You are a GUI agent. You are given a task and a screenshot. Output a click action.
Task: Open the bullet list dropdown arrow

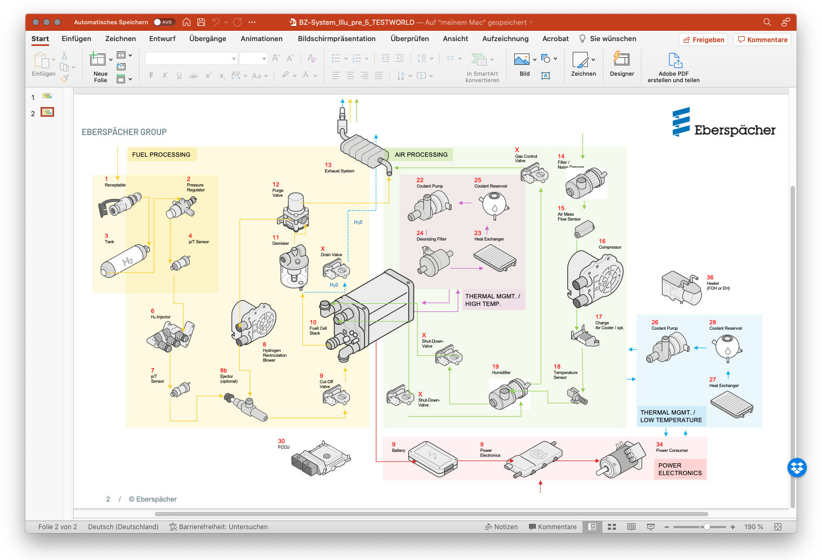pos(346,58)
